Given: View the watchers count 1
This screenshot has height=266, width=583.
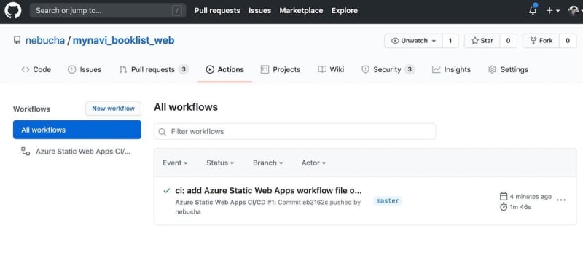Looking at the screenshot, I should pos(450,41).
